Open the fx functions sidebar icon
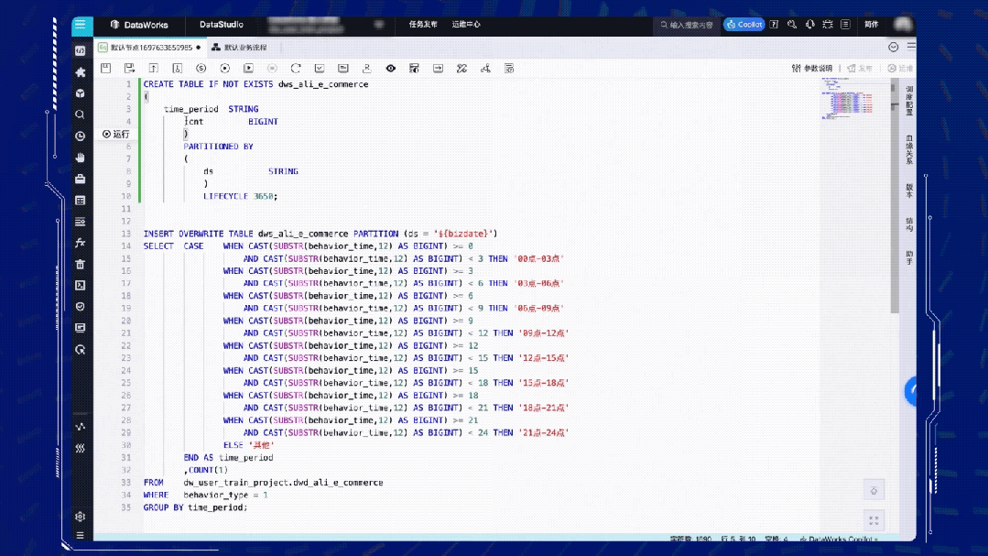988x556 pixels. [x=80, y=243]
